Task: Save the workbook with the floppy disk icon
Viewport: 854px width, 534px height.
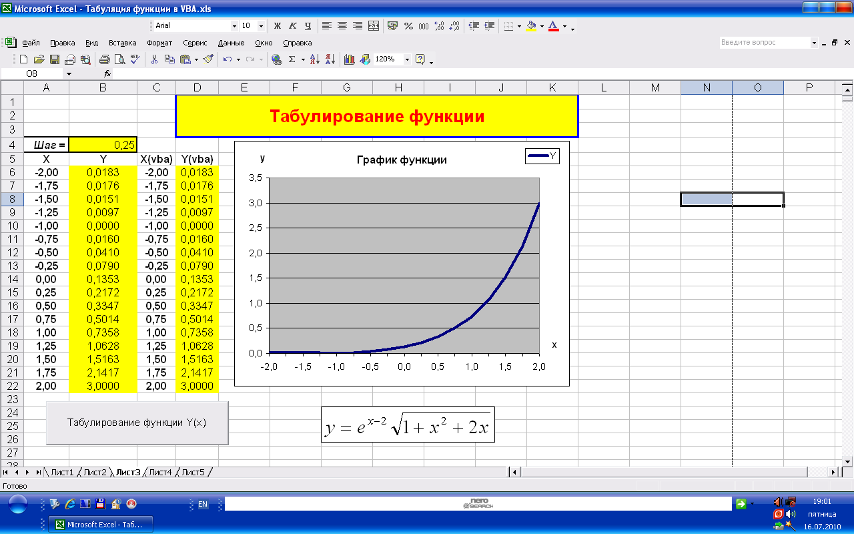Action: (55, 59)
